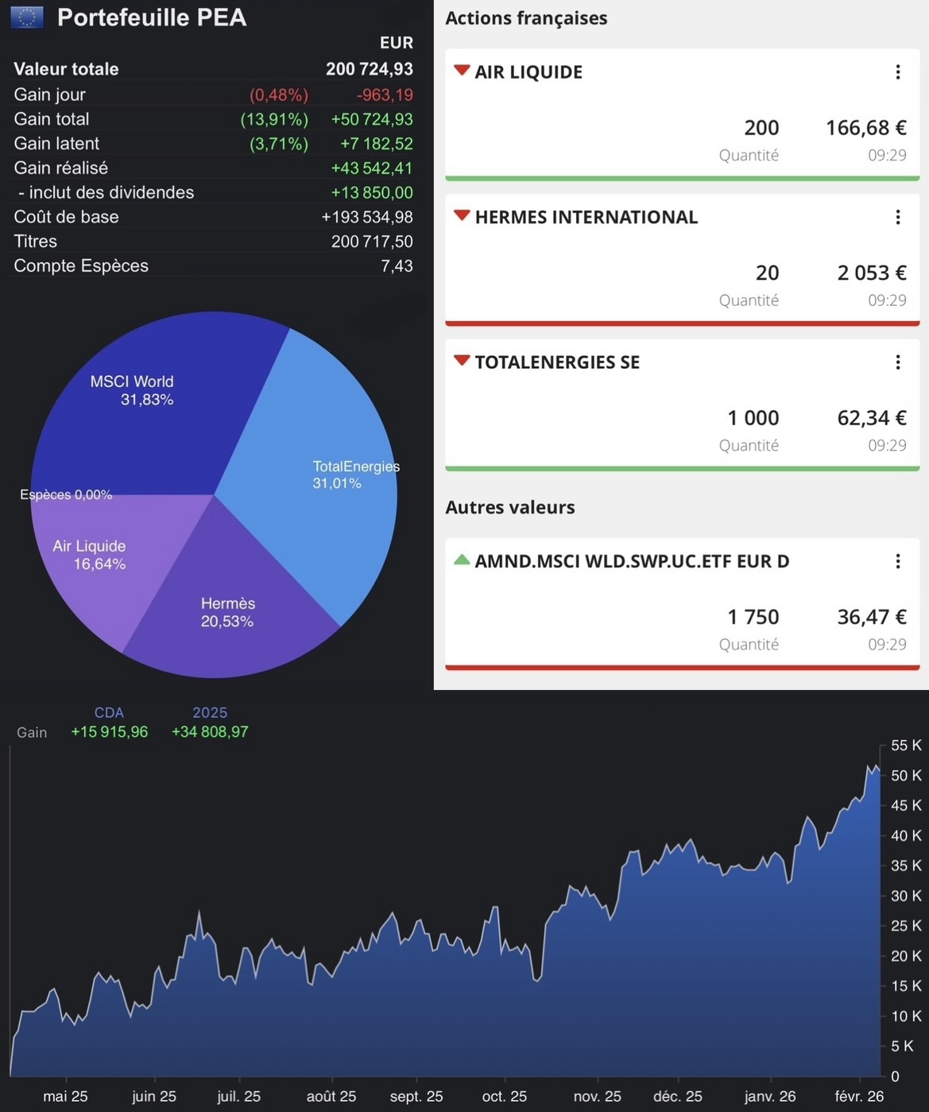This screenshot has width=929, height=1112.
Task: Click the red down arrow next to Air Liquide
Action: (462, 71)
